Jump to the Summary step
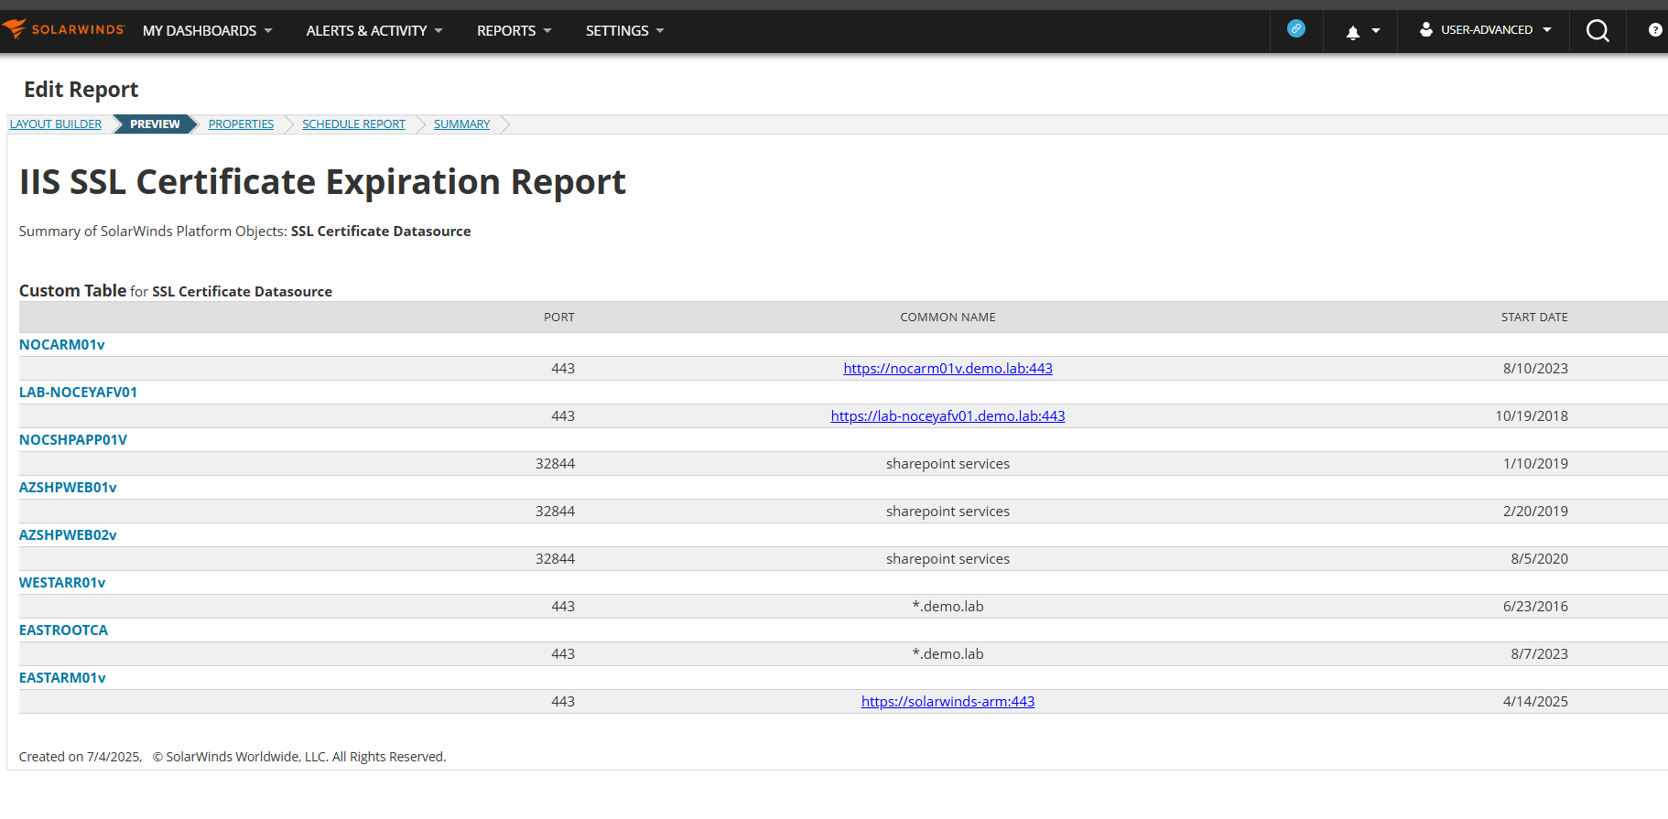 (x=461, y=124)
